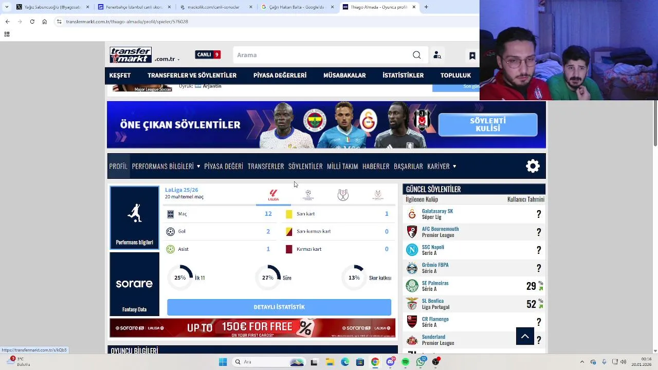Image resolution: width=658 pixels, height=370 pixels.
Task: Click the Performans bilgileri tile
Action: [135, 218]
